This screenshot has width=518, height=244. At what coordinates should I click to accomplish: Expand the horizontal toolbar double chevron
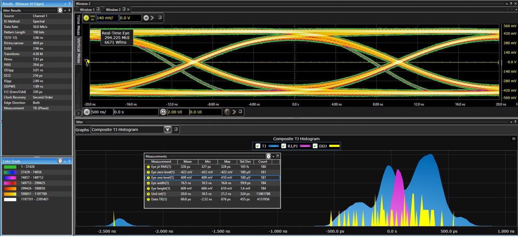point(234,112)
